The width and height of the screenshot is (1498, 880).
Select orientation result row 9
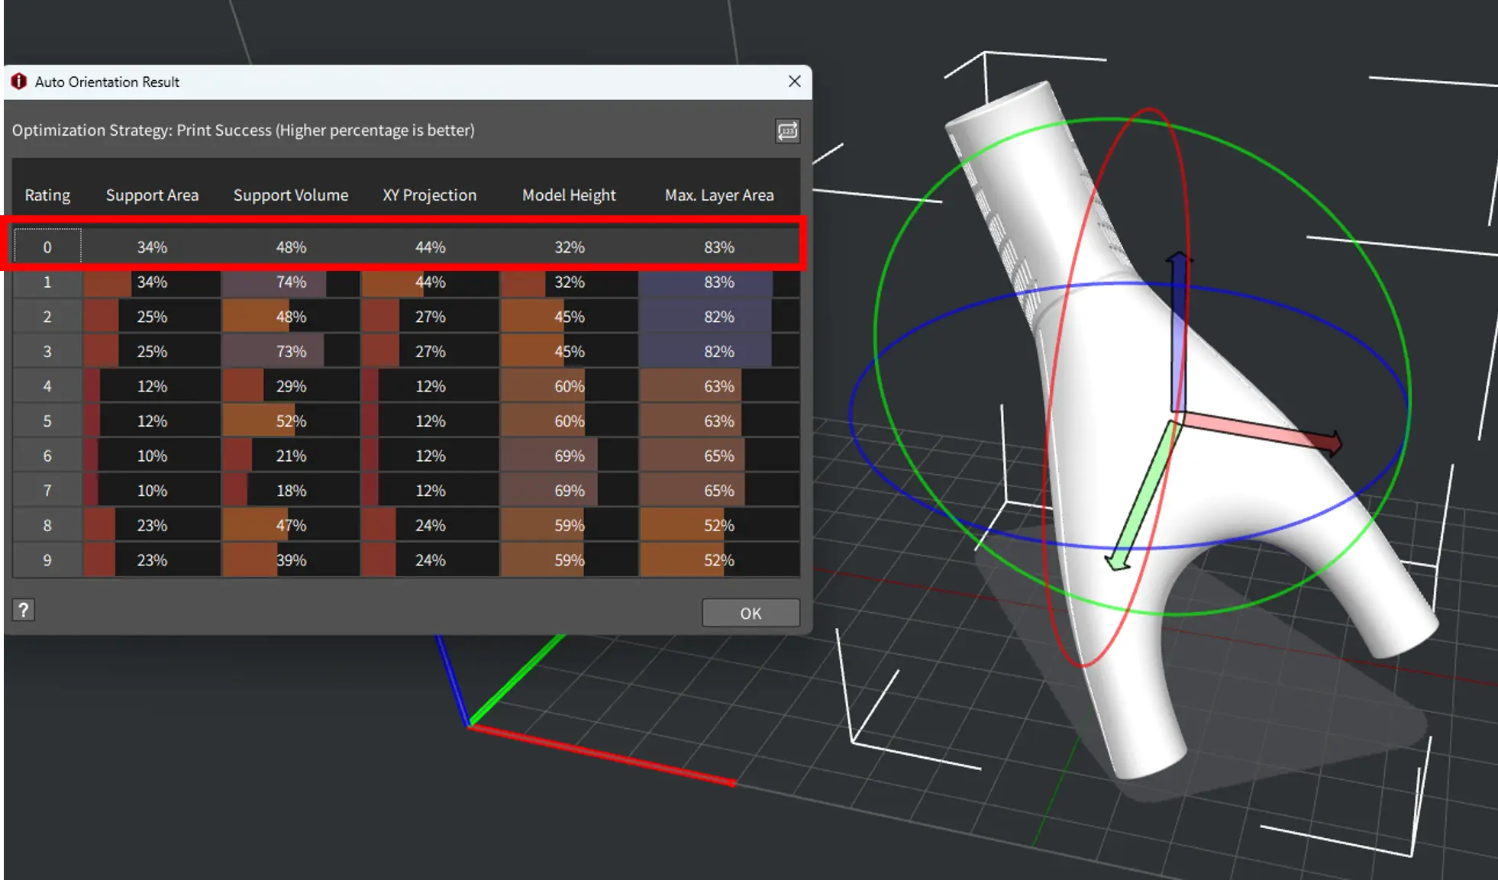tap(47, 560)
